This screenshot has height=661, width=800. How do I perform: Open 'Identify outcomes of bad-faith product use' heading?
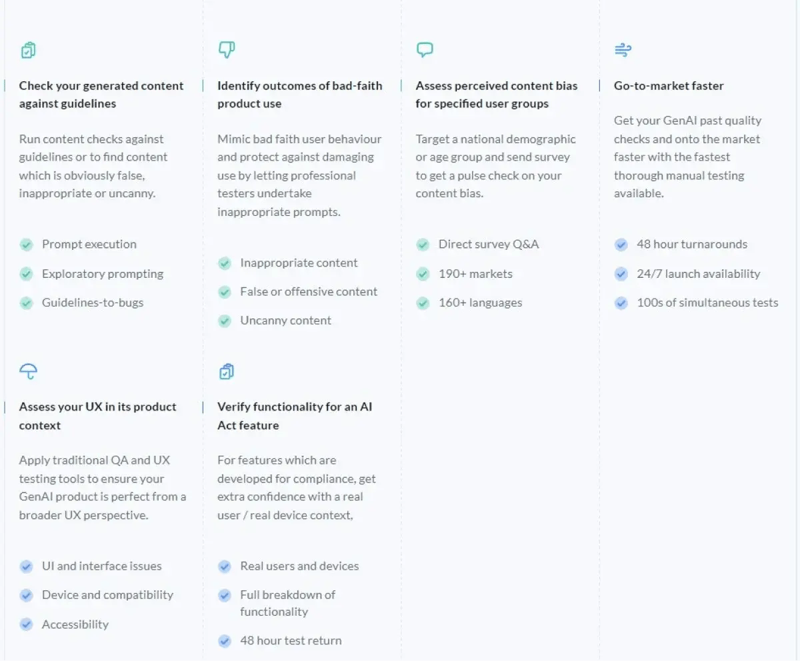(x=299, y=95)
